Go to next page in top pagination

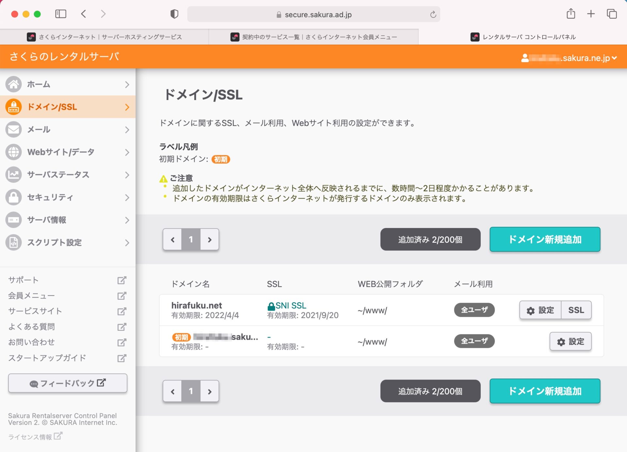pos(210,239)
